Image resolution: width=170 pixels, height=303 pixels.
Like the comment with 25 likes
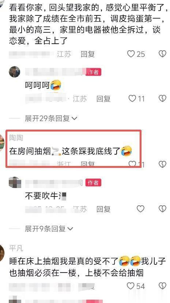tap(131, 54)
